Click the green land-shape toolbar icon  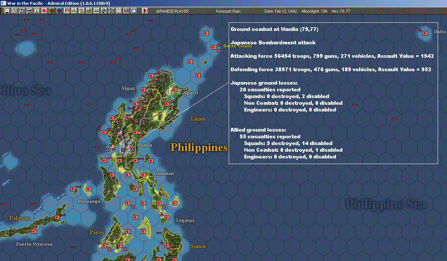(x=89, y=11)
